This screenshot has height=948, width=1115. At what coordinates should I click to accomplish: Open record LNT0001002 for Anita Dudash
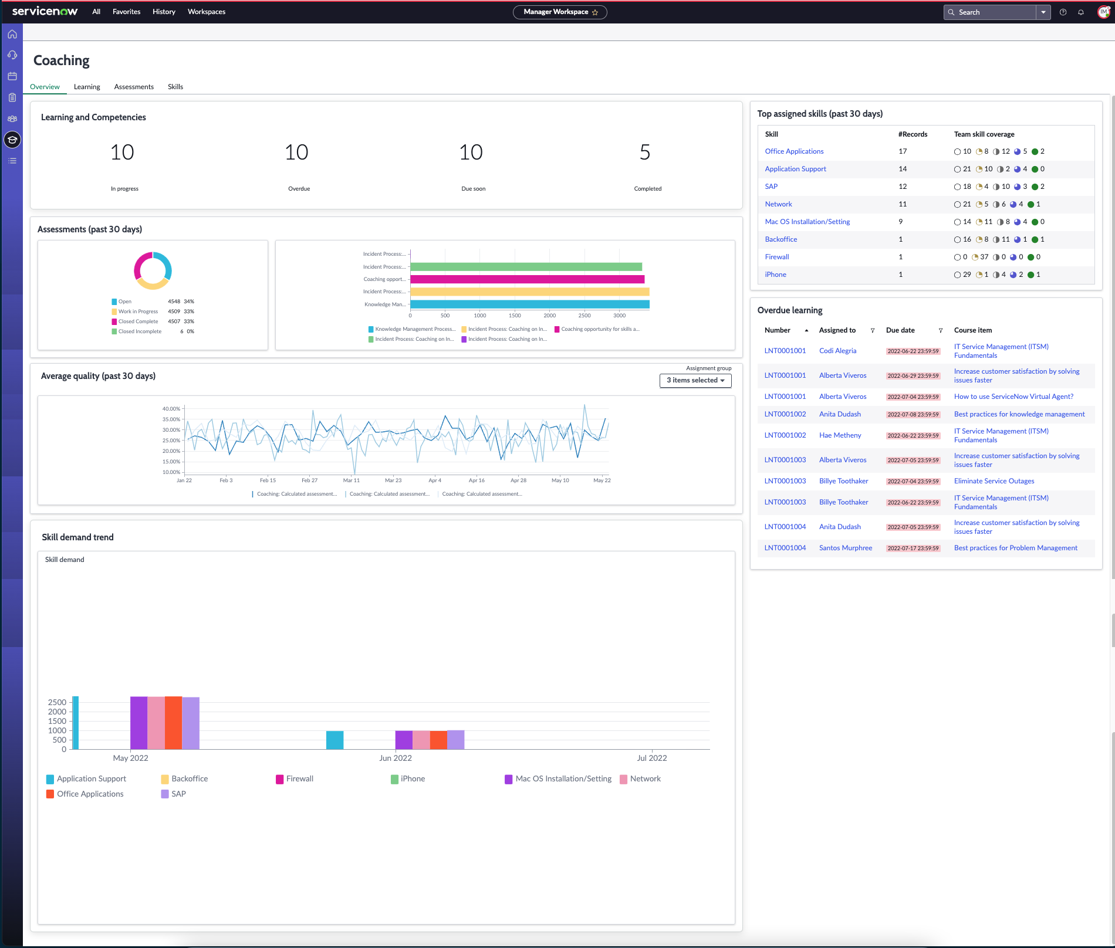point(785,414)
